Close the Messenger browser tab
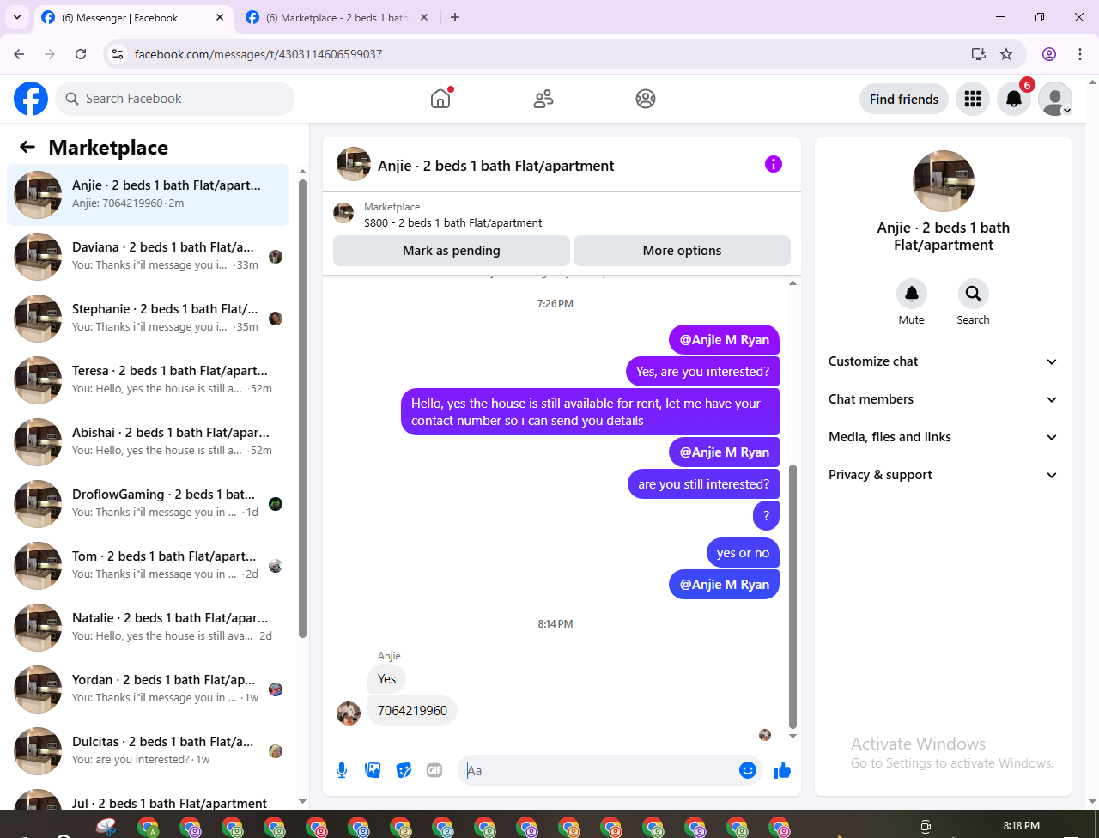This screenshot has width=1099, height=838. 220,17
